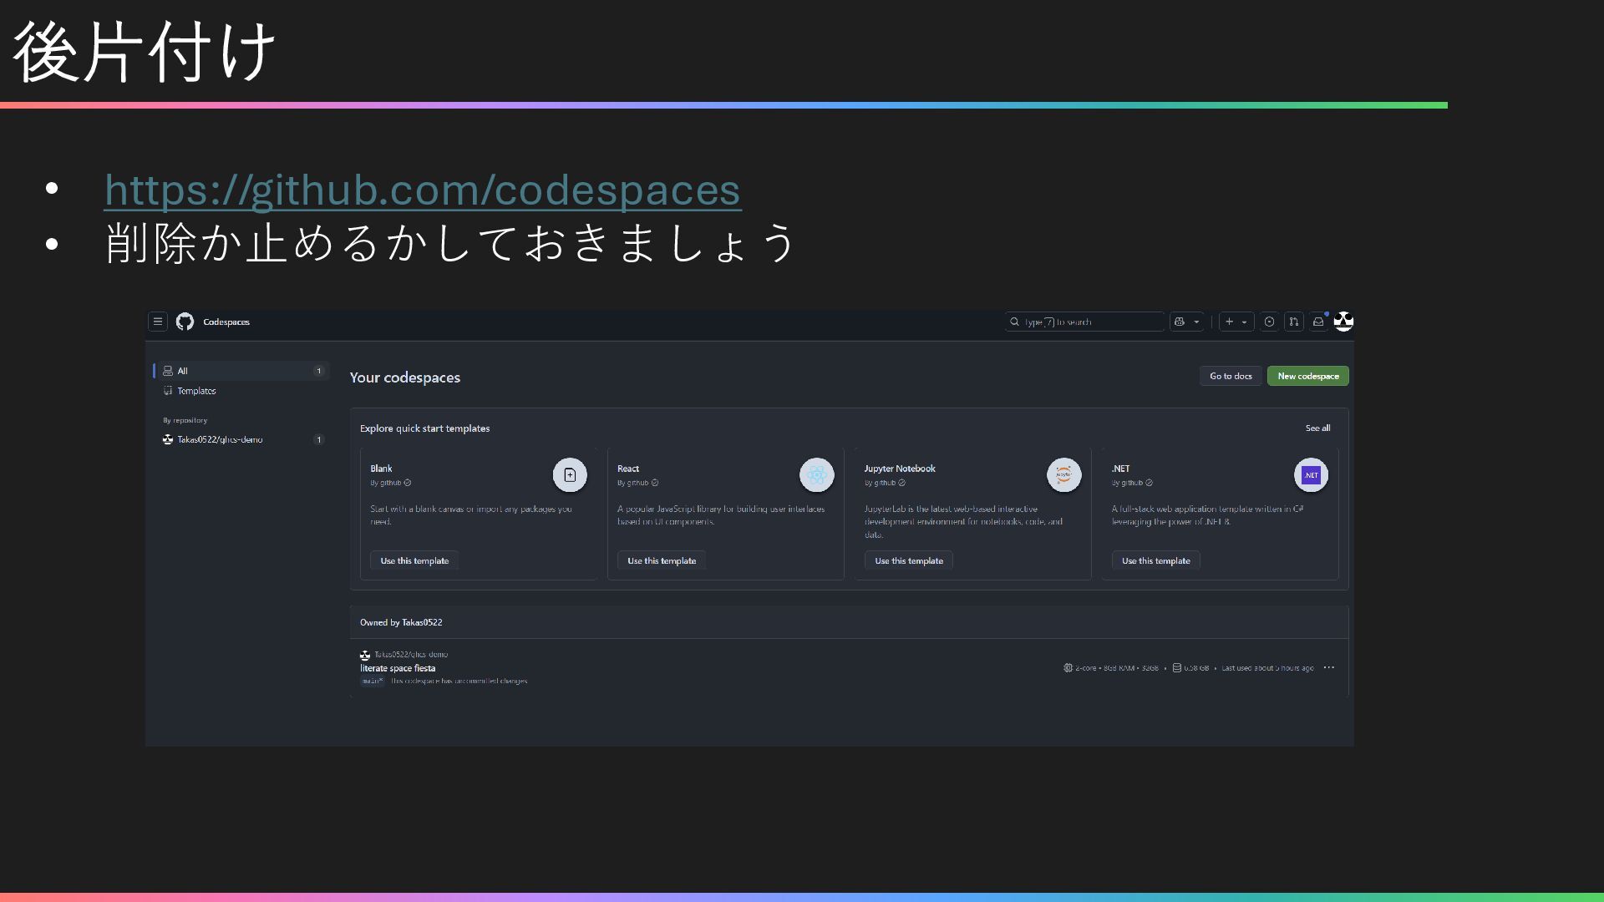Click the React template icon
This screenshot has height=902, width=1604.
click(817, 475)
